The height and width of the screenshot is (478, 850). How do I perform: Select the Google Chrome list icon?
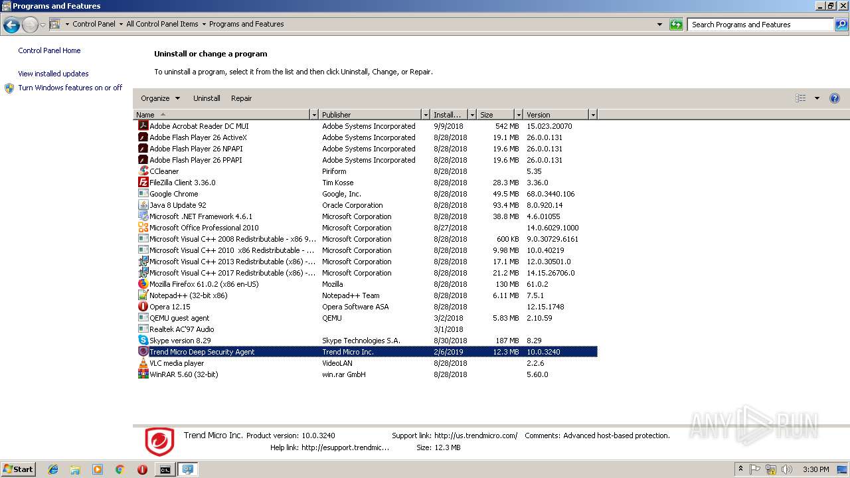pyautogui.click(x=143, y=193)
